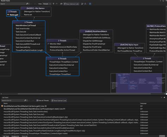This screenshot has width=167, height=137.
Task: Open the View Threads dropdown
Action: coord(47,4)
